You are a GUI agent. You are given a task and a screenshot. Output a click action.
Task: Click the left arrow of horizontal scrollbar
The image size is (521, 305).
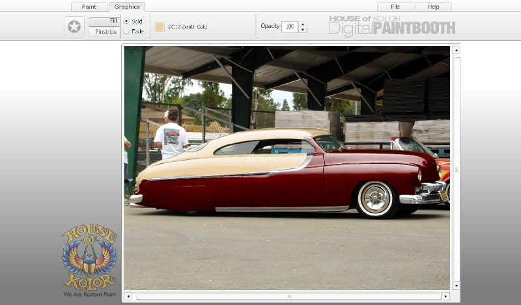coord(128,296)
